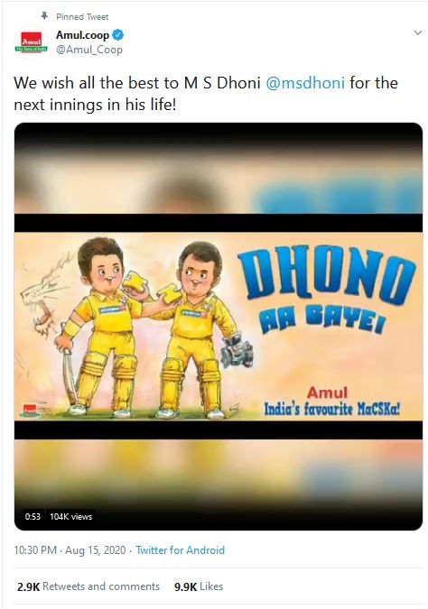This screenshot has height=609, width=428.
Task: Click the Amul profile avatar logo
Action: point(31,42)
